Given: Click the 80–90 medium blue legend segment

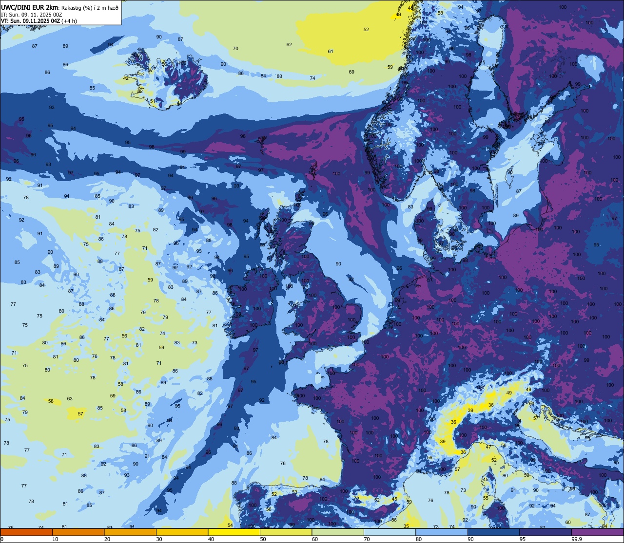Looking at the screenshot, I should pos(442,532).
